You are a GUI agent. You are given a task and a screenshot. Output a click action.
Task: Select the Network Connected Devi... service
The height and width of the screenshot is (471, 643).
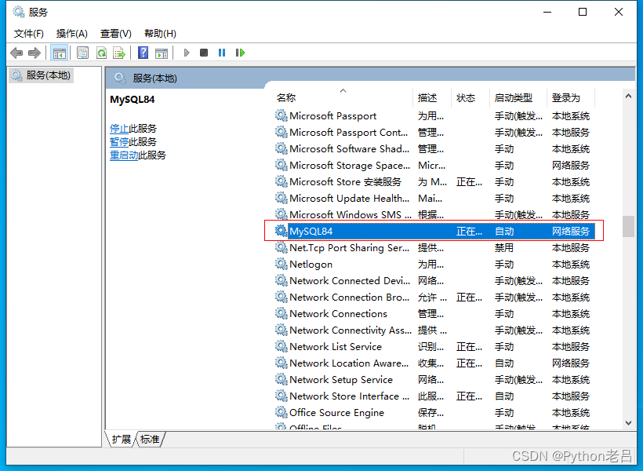tap(434, 280)
